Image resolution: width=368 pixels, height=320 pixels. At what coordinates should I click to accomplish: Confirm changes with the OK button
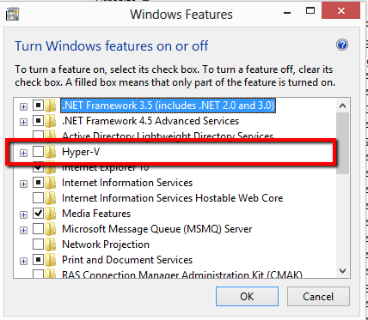click(247, 297)
